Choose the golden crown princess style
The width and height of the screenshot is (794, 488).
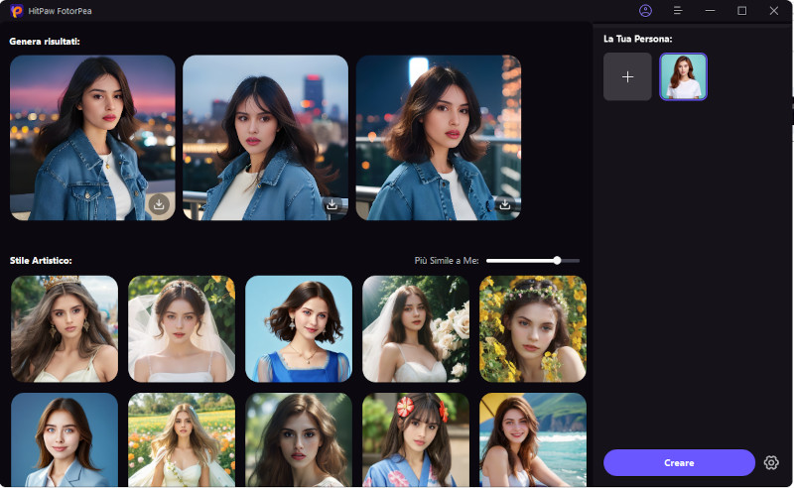(x=65, y=329)
